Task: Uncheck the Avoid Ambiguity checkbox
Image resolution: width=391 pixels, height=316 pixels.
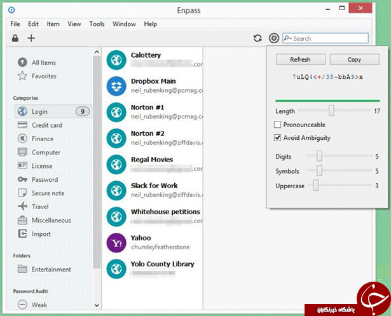Action: coord(277,138)
